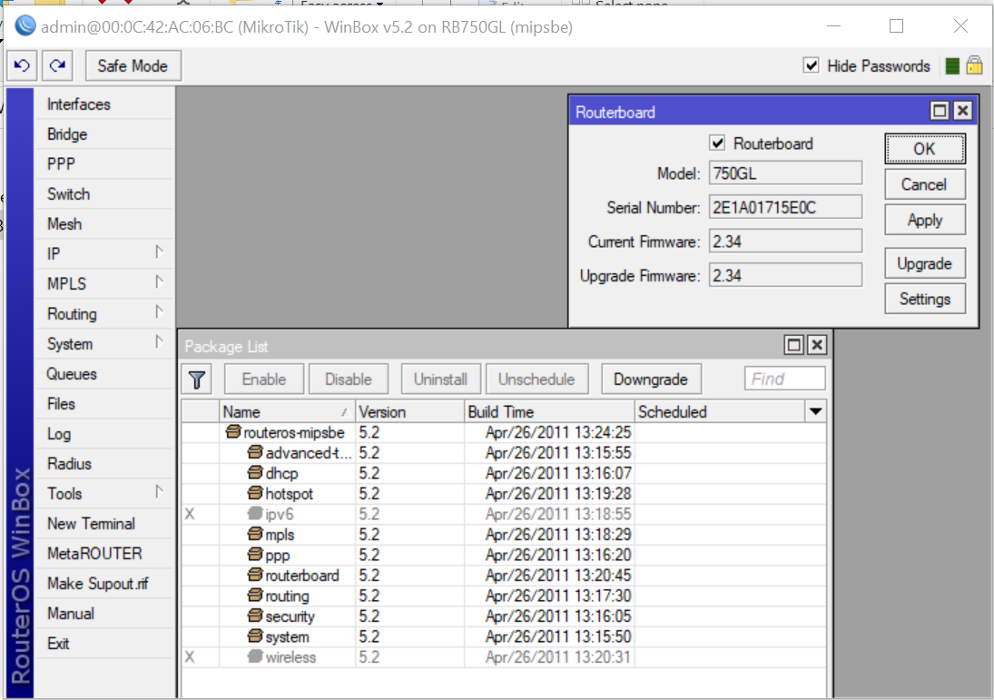Open the filter funnel in Package List
The width and height of the screenshot is (994, 700).
click(x=196, y=379)
